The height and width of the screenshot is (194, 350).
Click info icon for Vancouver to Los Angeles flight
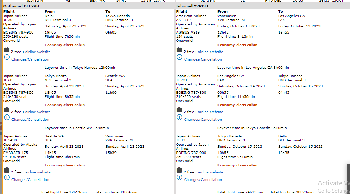179,57
